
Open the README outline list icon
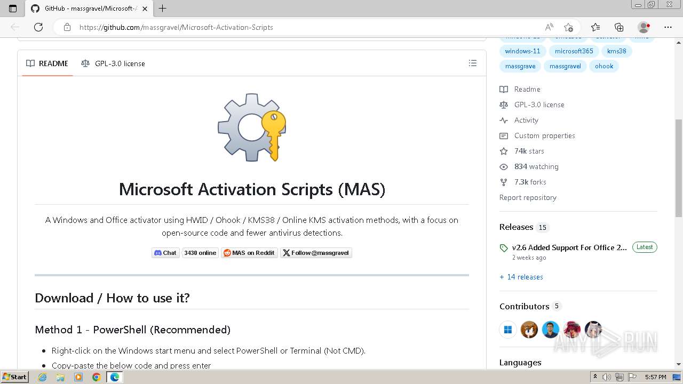pos(472,63)
